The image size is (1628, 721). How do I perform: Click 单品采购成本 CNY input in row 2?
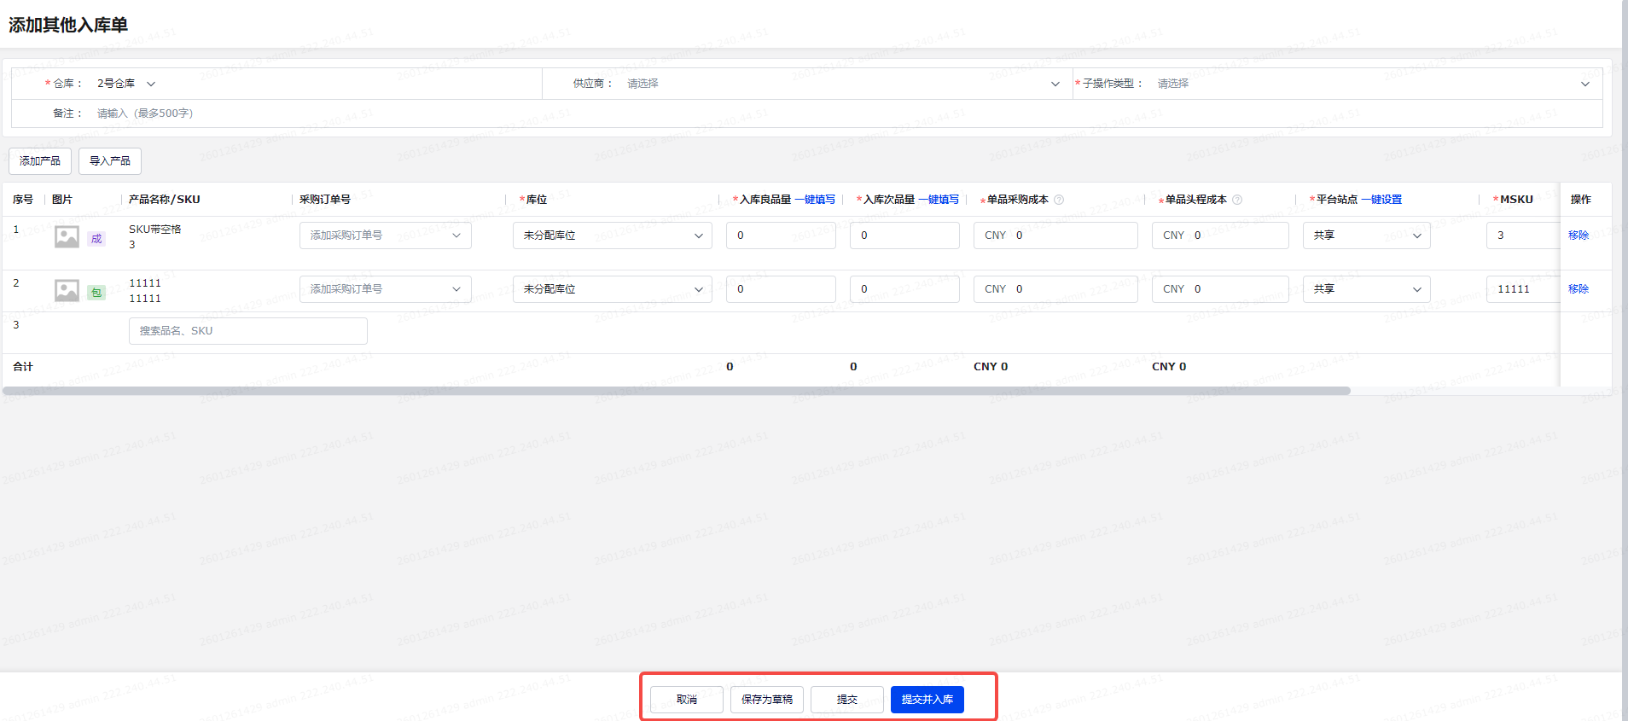point(1055,289)
